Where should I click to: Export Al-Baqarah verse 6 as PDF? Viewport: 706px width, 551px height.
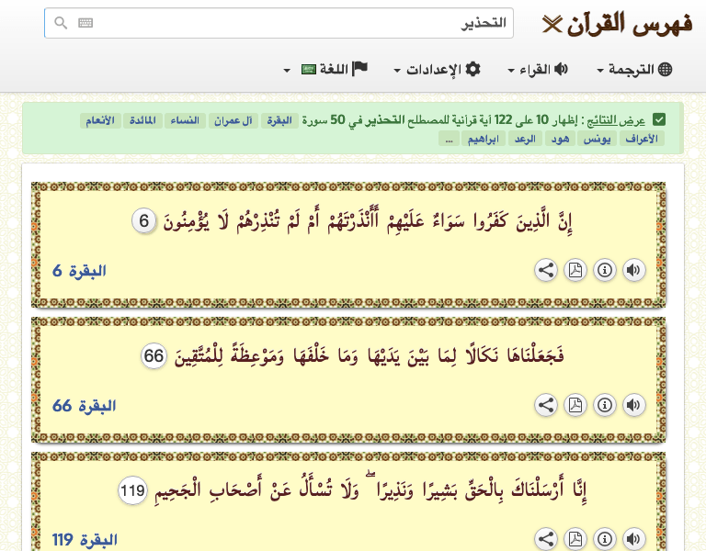[x=575, y=270]
